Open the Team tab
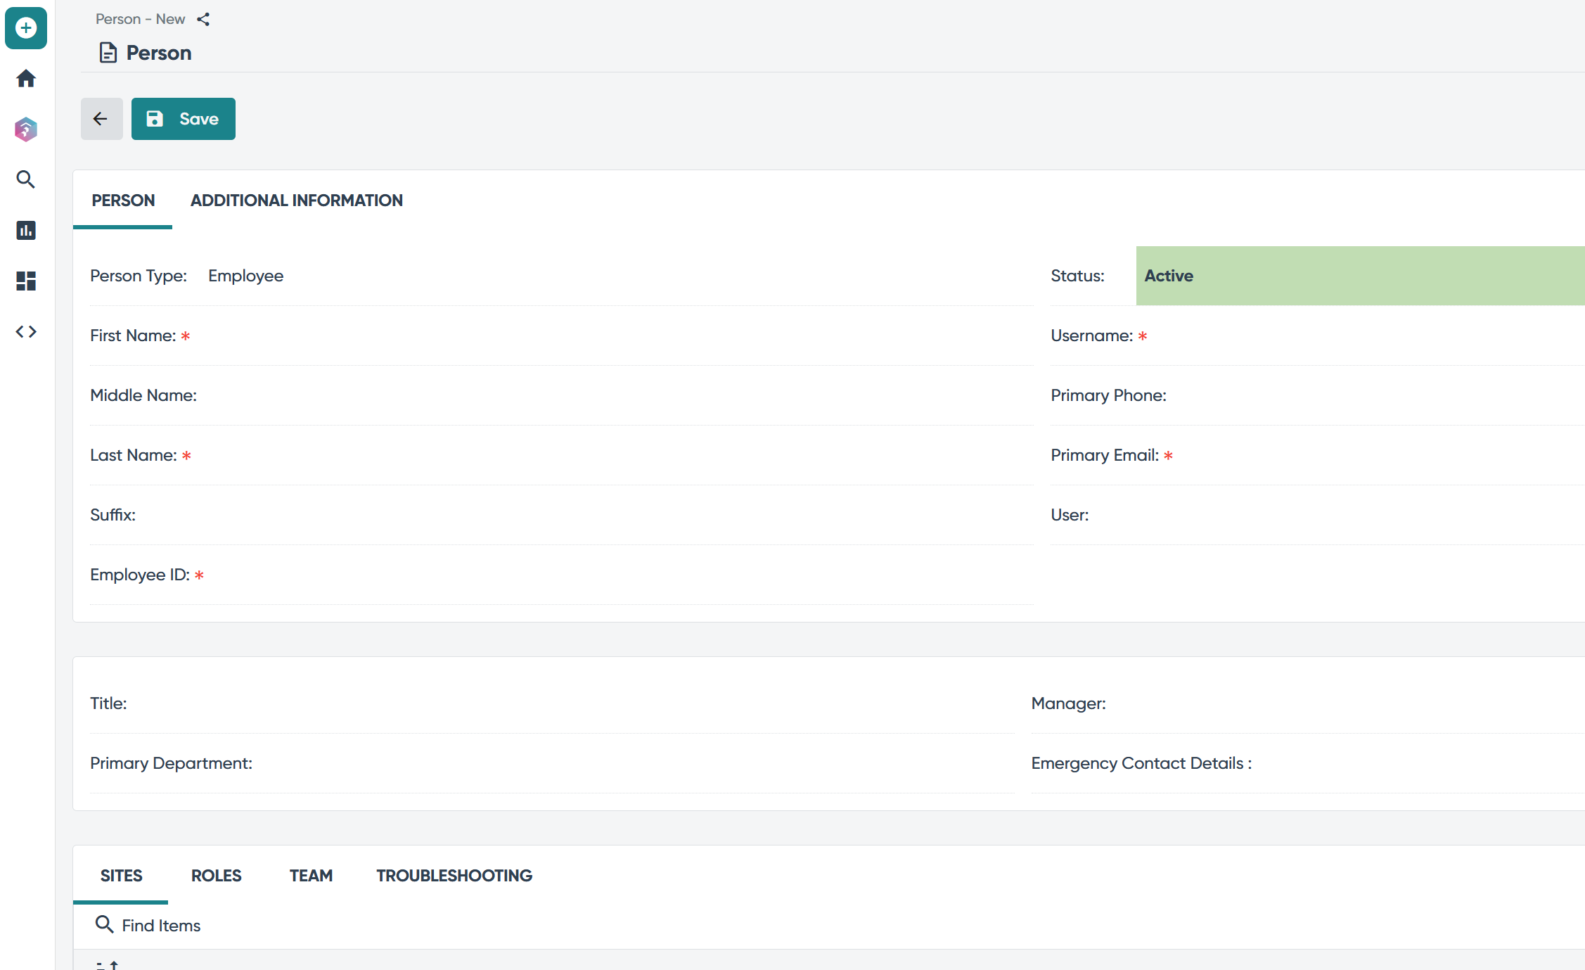 [x=311, y=876]
